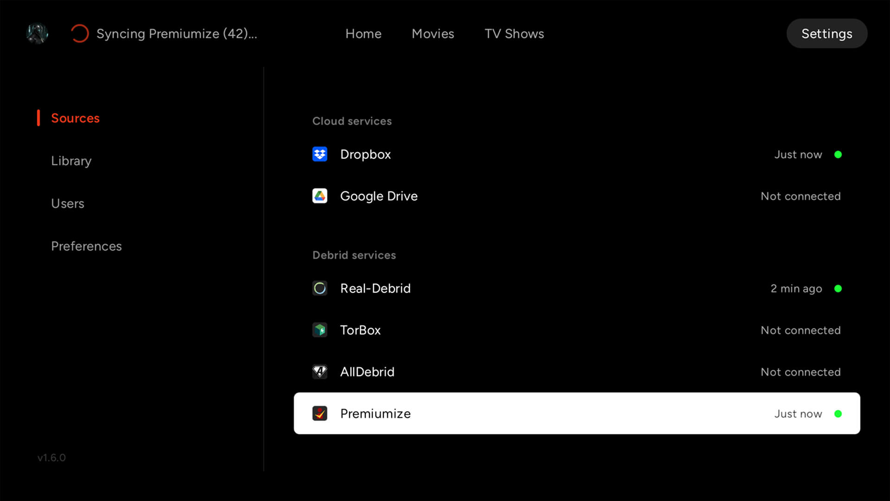Click the syncing spinner icon

(x=80, y=33)
